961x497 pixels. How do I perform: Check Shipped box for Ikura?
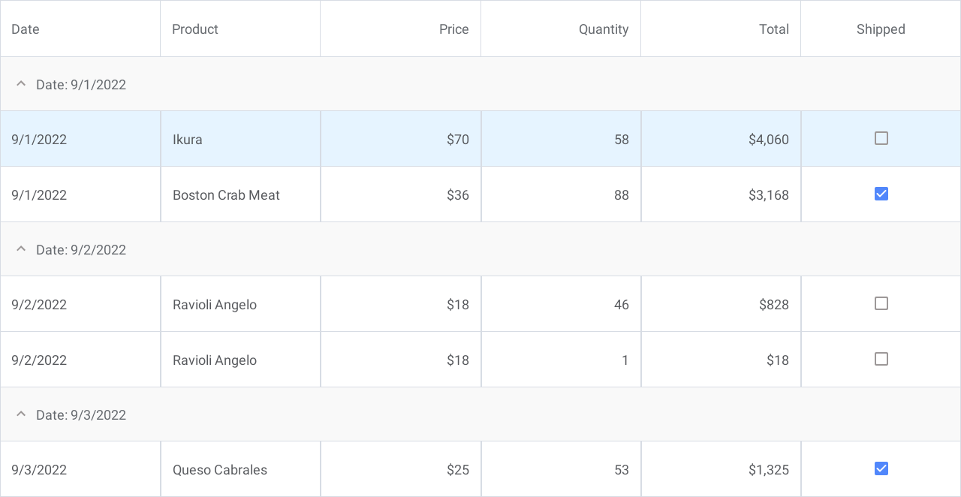881,138
